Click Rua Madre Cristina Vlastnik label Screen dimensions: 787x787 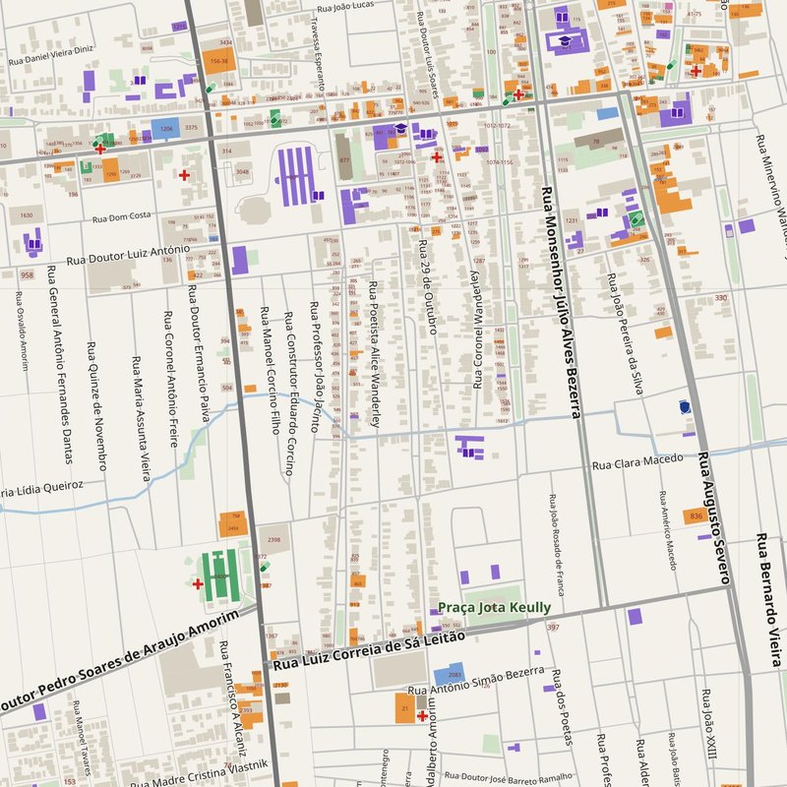(x=200, y=774)
